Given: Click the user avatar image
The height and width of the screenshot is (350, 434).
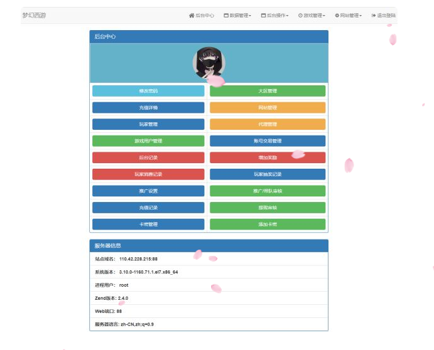Looking at the screenshot, I should tap(209, 63).
